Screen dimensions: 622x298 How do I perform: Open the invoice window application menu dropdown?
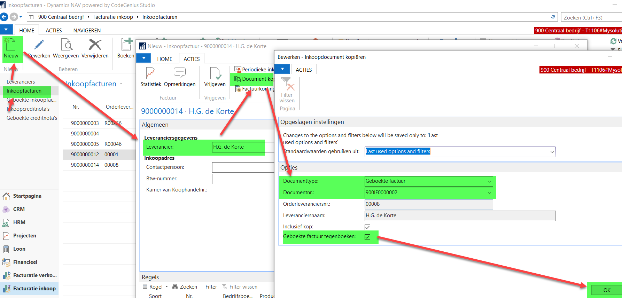click(143, 58)
